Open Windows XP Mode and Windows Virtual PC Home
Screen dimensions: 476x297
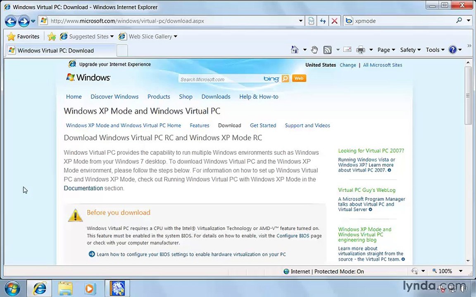coord(123,125)
